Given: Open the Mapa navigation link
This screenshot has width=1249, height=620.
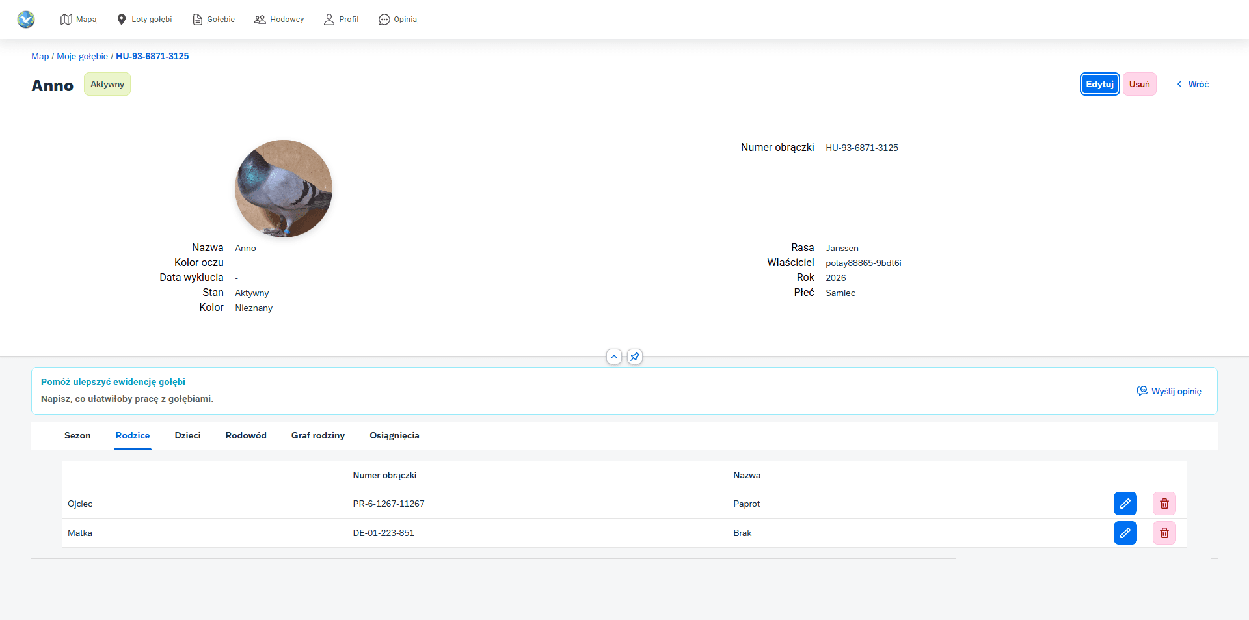Looking at the screenshot, I should click(86, 20).
